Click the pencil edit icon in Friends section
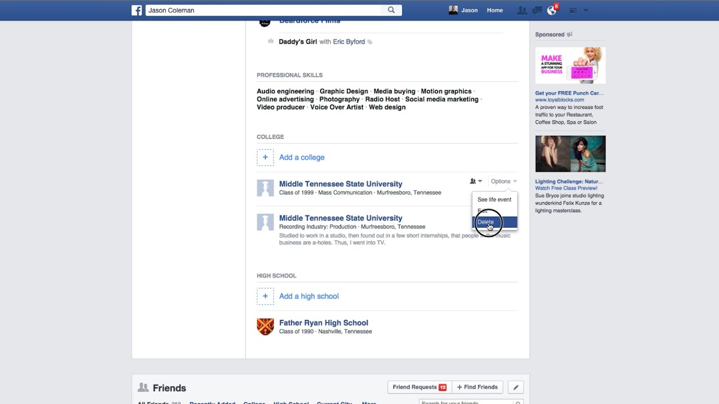This screenshot has width=719, height=404. tap(516, 387)
